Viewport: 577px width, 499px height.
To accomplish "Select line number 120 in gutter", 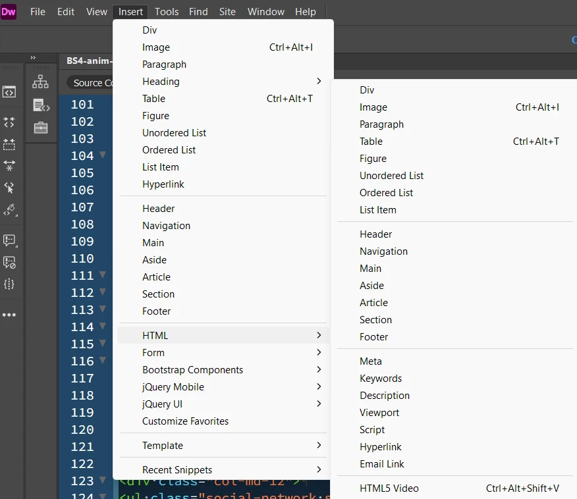I will click(82, 429).
